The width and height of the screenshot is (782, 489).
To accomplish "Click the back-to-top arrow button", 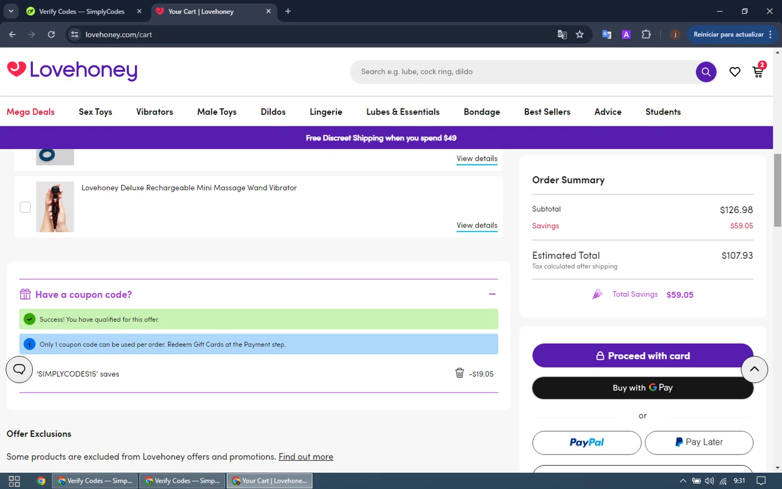I will coord(754,369).
